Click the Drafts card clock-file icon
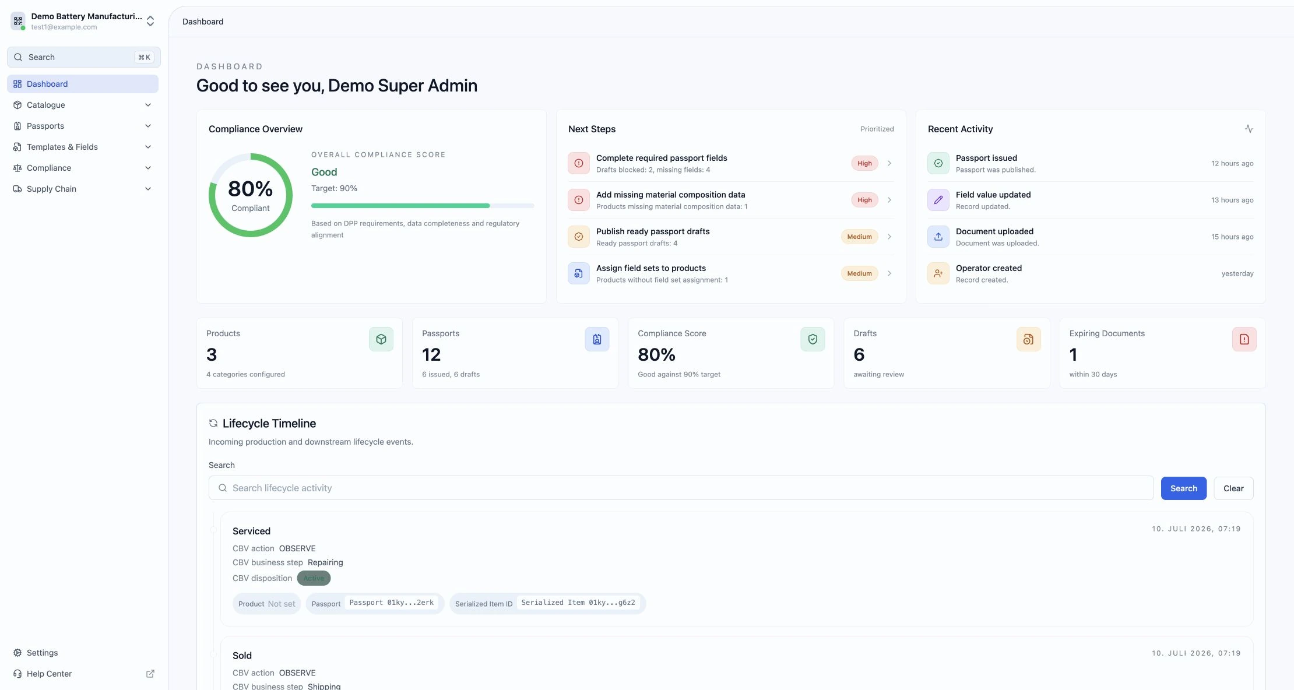1294x690 pixels. 1029,339
